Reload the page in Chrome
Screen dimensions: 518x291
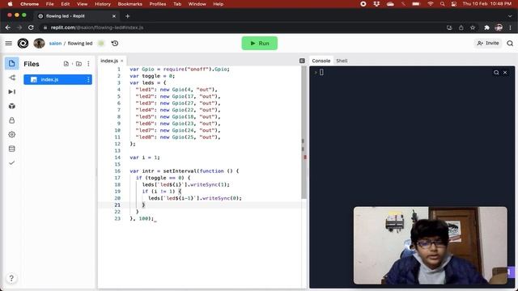(x=31, y=27)
